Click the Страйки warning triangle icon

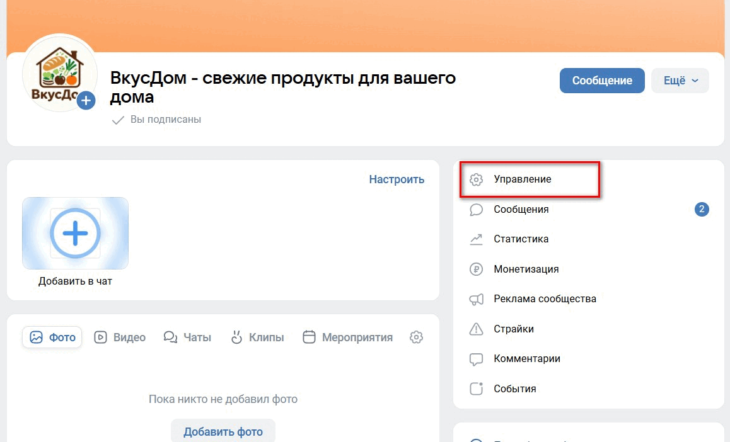coord(477,329)
